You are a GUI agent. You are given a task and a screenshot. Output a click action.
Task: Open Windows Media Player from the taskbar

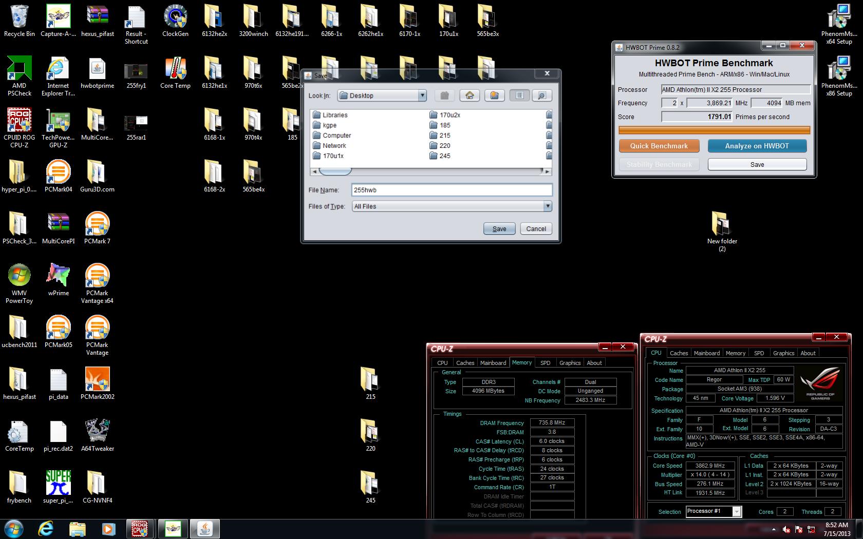coord(108,529)
